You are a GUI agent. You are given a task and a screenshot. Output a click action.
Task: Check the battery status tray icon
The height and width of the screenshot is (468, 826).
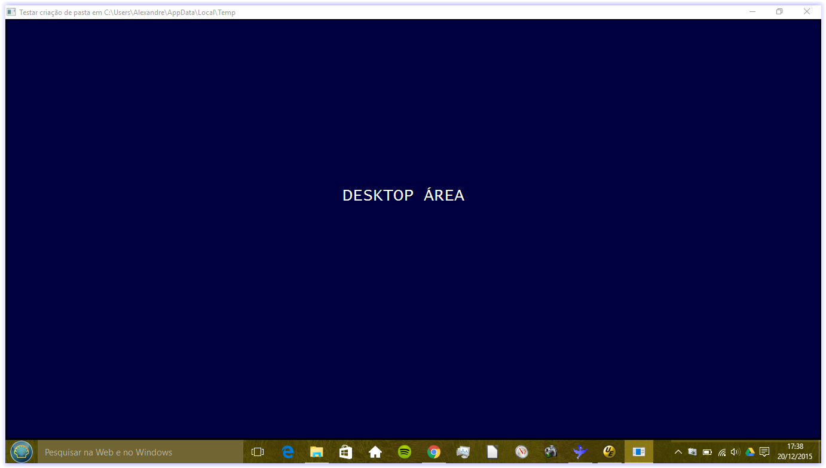[x=707, y=452]
